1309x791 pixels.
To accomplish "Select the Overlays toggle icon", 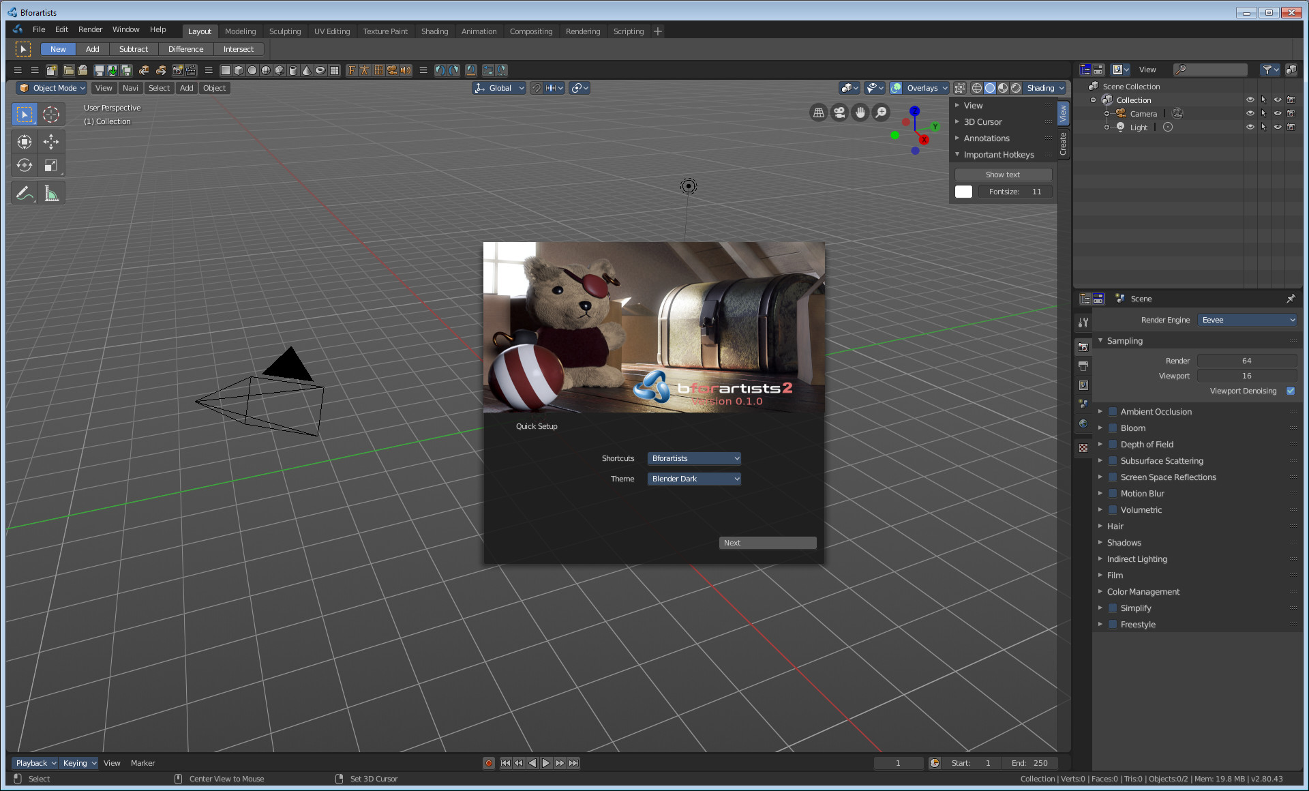I will tap(896, 87).
